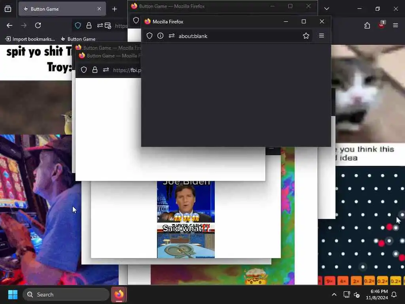Show hidden system tray icons

[334, 294]
